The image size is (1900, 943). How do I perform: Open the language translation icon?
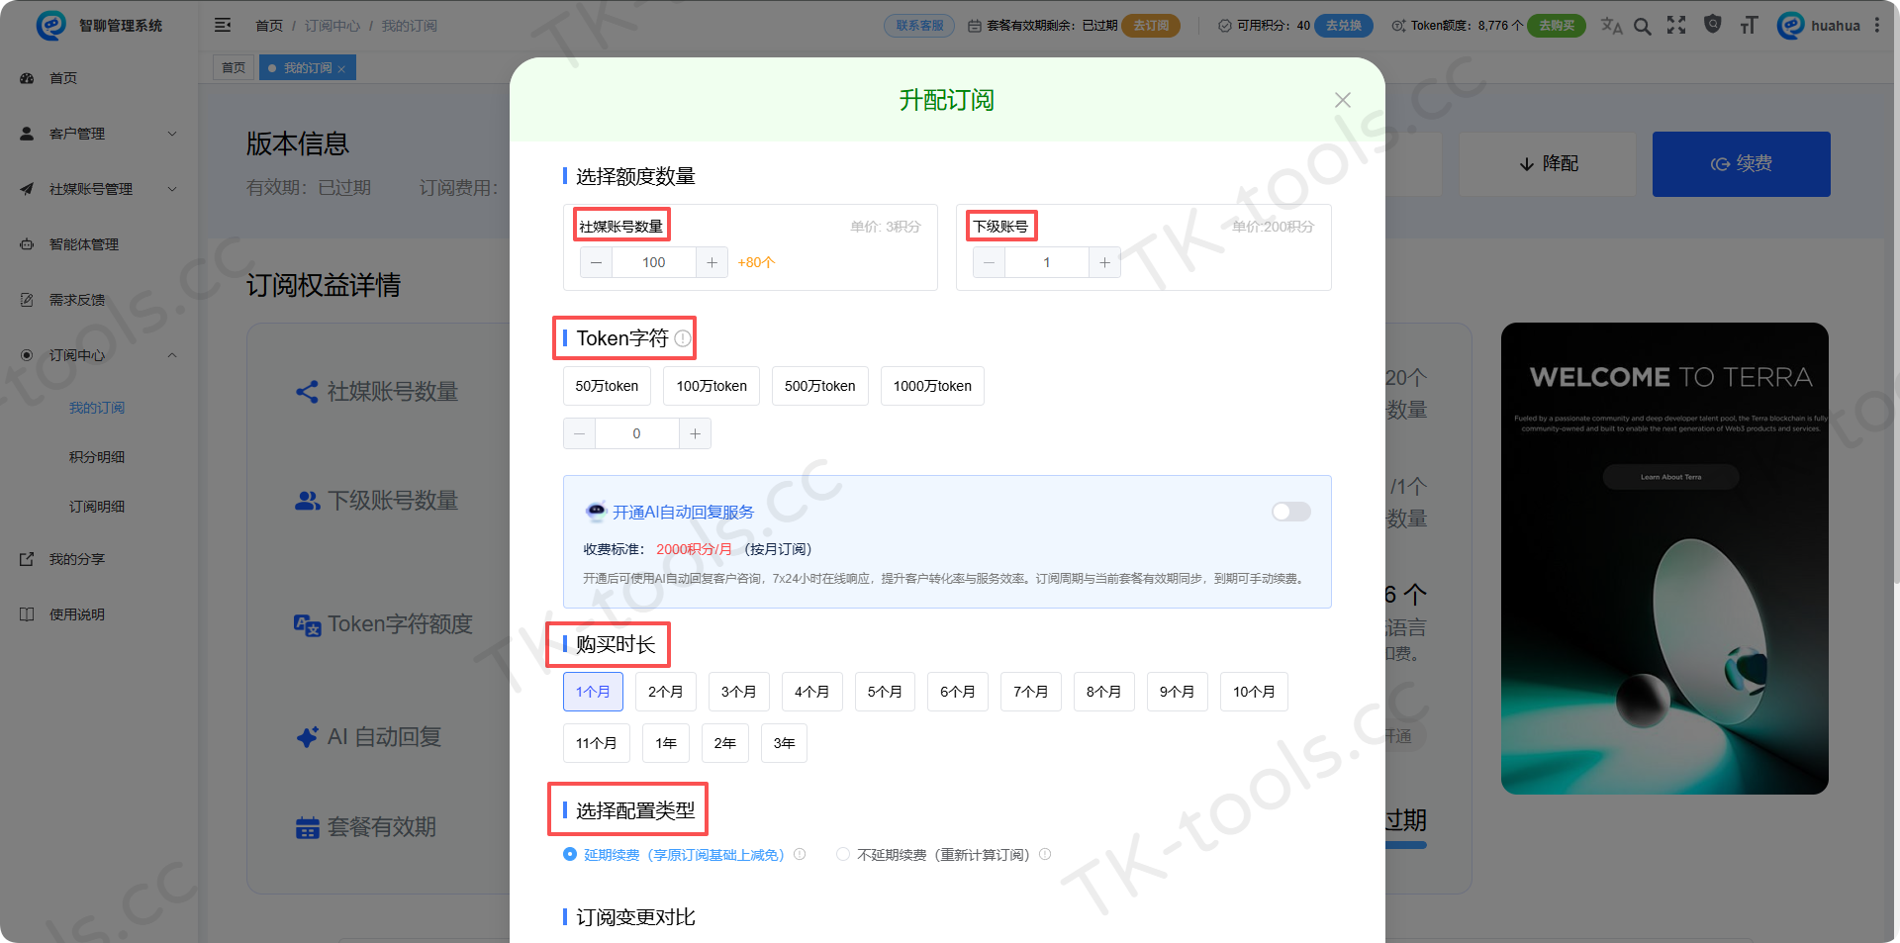pos(1611,26)
